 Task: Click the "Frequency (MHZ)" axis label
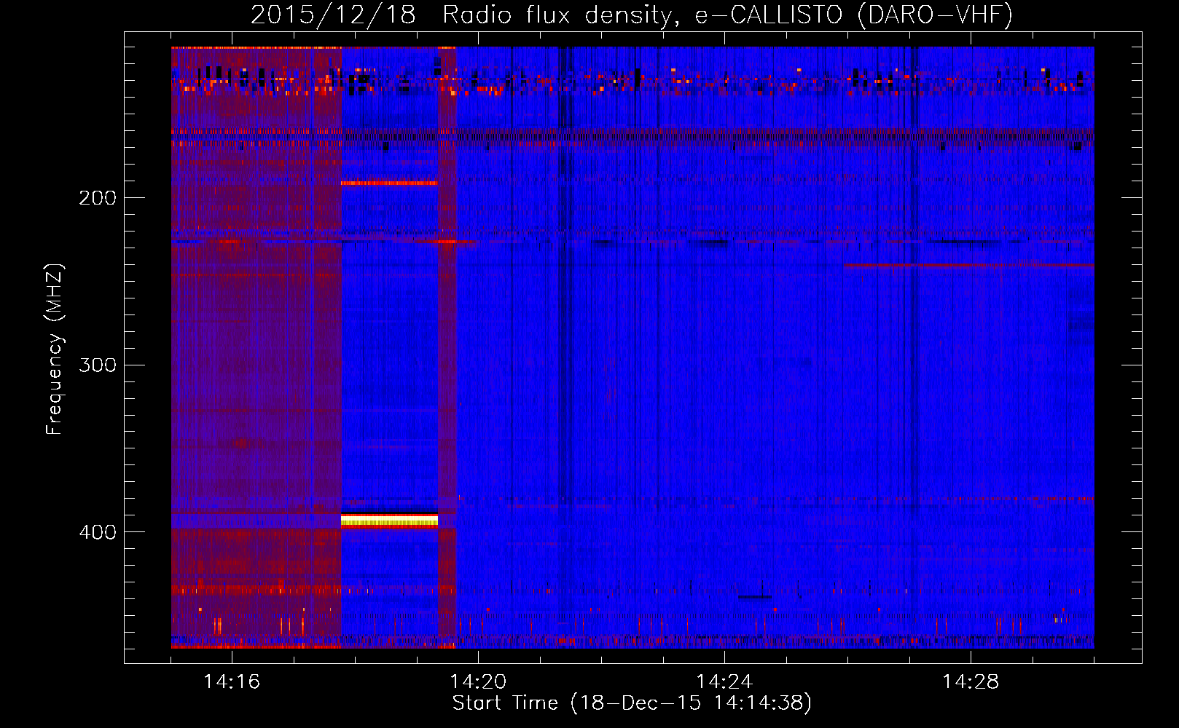point(55,349)
